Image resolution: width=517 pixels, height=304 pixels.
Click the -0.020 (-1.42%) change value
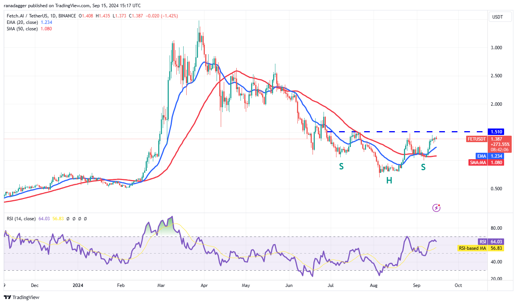(x=161, y=16)
